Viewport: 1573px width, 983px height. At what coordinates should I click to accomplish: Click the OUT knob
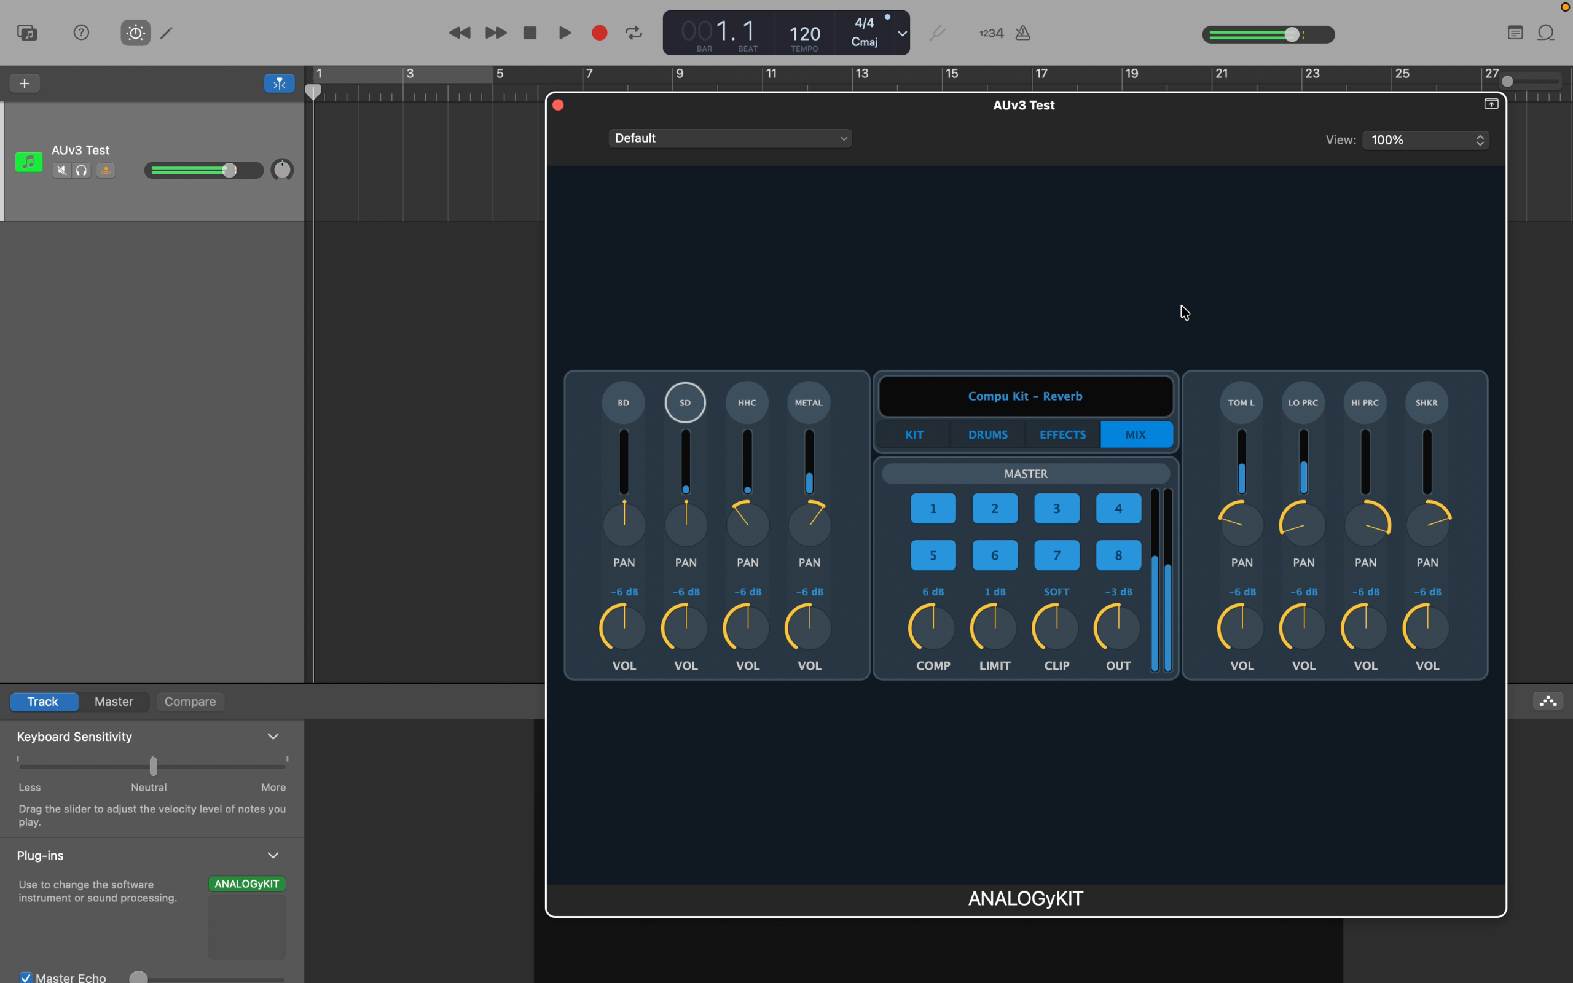coord(1117,627)
